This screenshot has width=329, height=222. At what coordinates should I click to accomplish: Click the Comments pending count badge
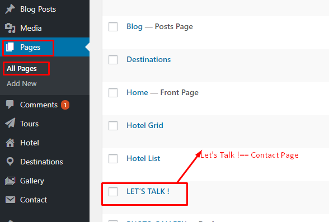tap(65, 105)
